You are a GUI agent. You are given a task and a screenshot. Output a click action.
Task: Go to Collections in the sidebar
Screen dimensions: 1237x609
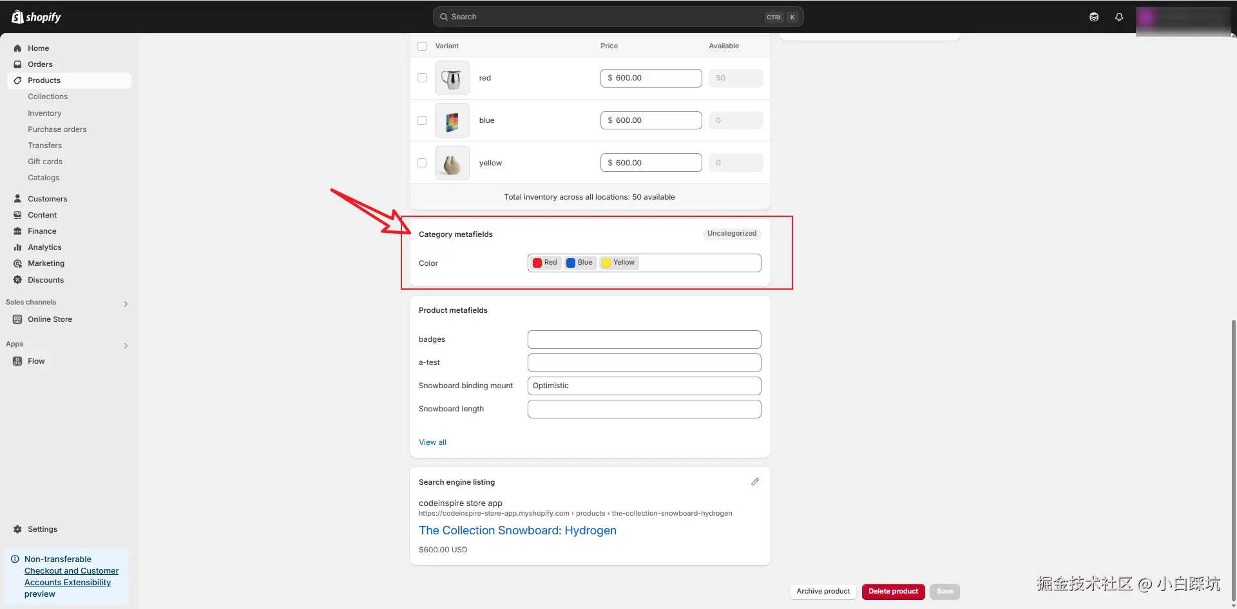click(x=48, y=97)
